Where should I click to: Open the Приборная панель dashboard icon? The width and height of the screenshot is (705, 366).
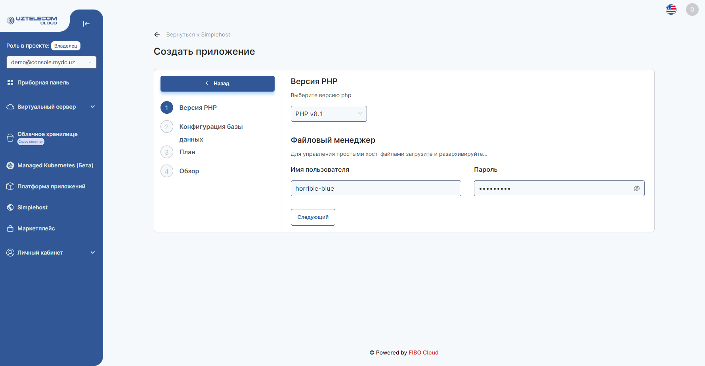[10, 82]
